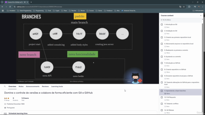Go back with the browser back arrow
205x115 pixels.
coord(2,7)
